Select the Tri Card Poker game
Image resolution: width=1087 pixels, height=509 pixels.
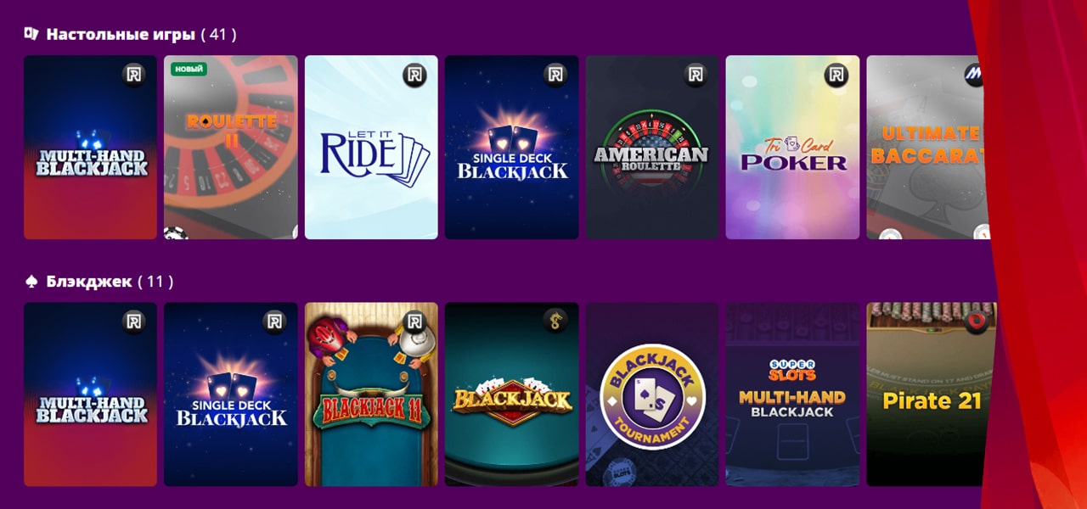pos(792,148)
